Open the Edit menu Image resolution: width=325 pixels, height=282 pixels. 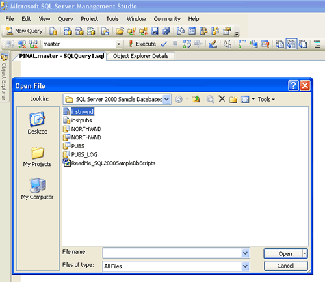[x=26, y=19]
